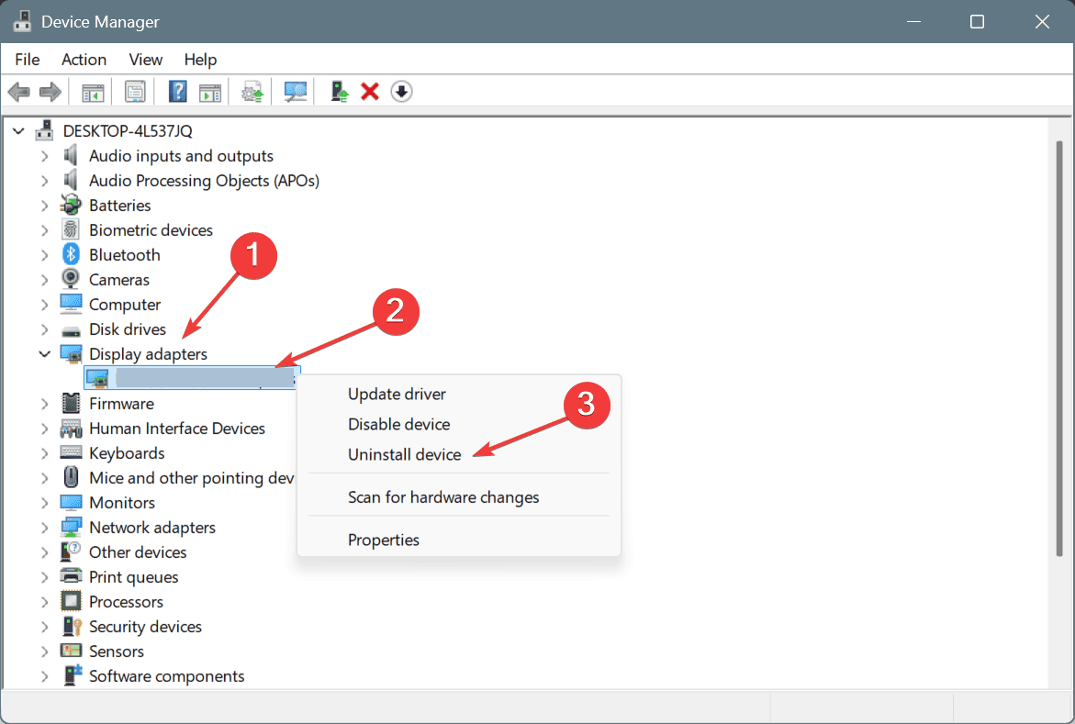Toggle the console tree toolbar icon

[93, 92]
